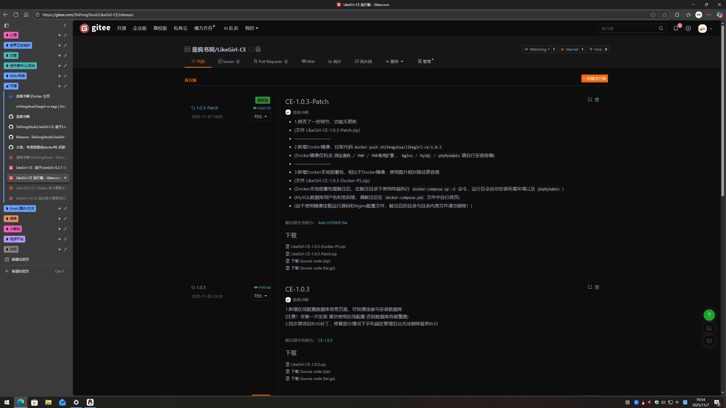
Task: Expand 对比 dropdown for 1.0.3-Patch
Action: [x=261, y=116]
